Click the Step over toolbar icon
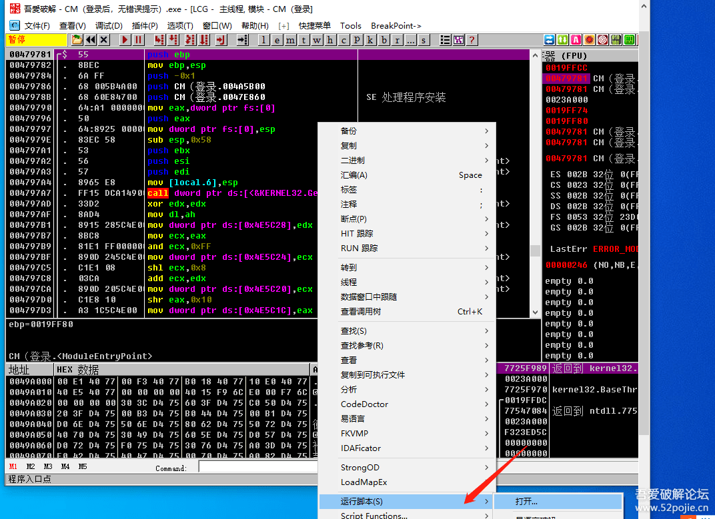Screen dimensions: 715x519 (171, 40)
